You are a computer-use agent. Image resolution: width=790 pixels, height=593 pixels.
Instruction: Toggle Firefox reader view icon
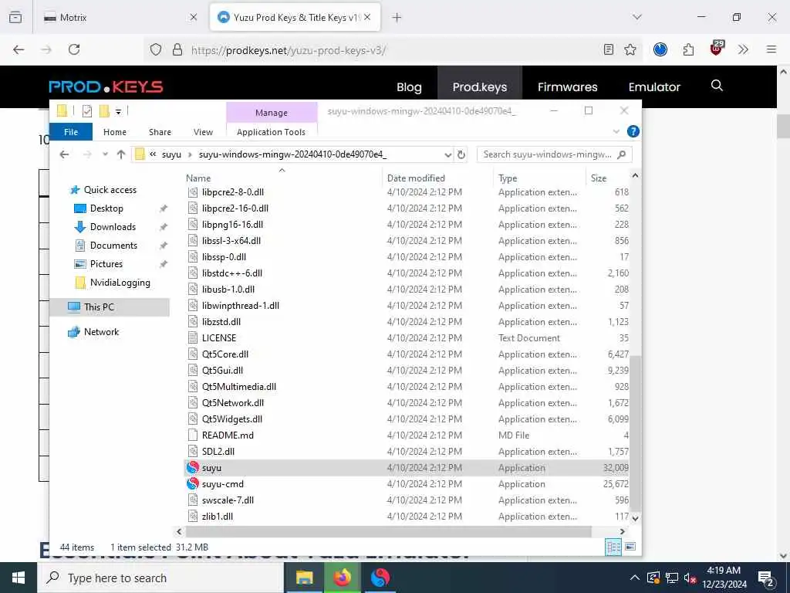[609, 49]
